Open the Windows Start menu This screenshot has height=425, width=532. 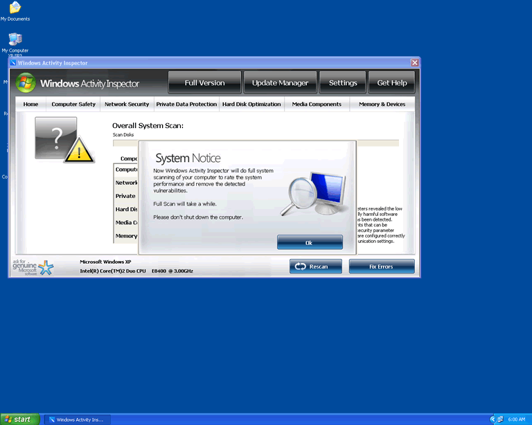pyautogui.click(x=20, y=419)
